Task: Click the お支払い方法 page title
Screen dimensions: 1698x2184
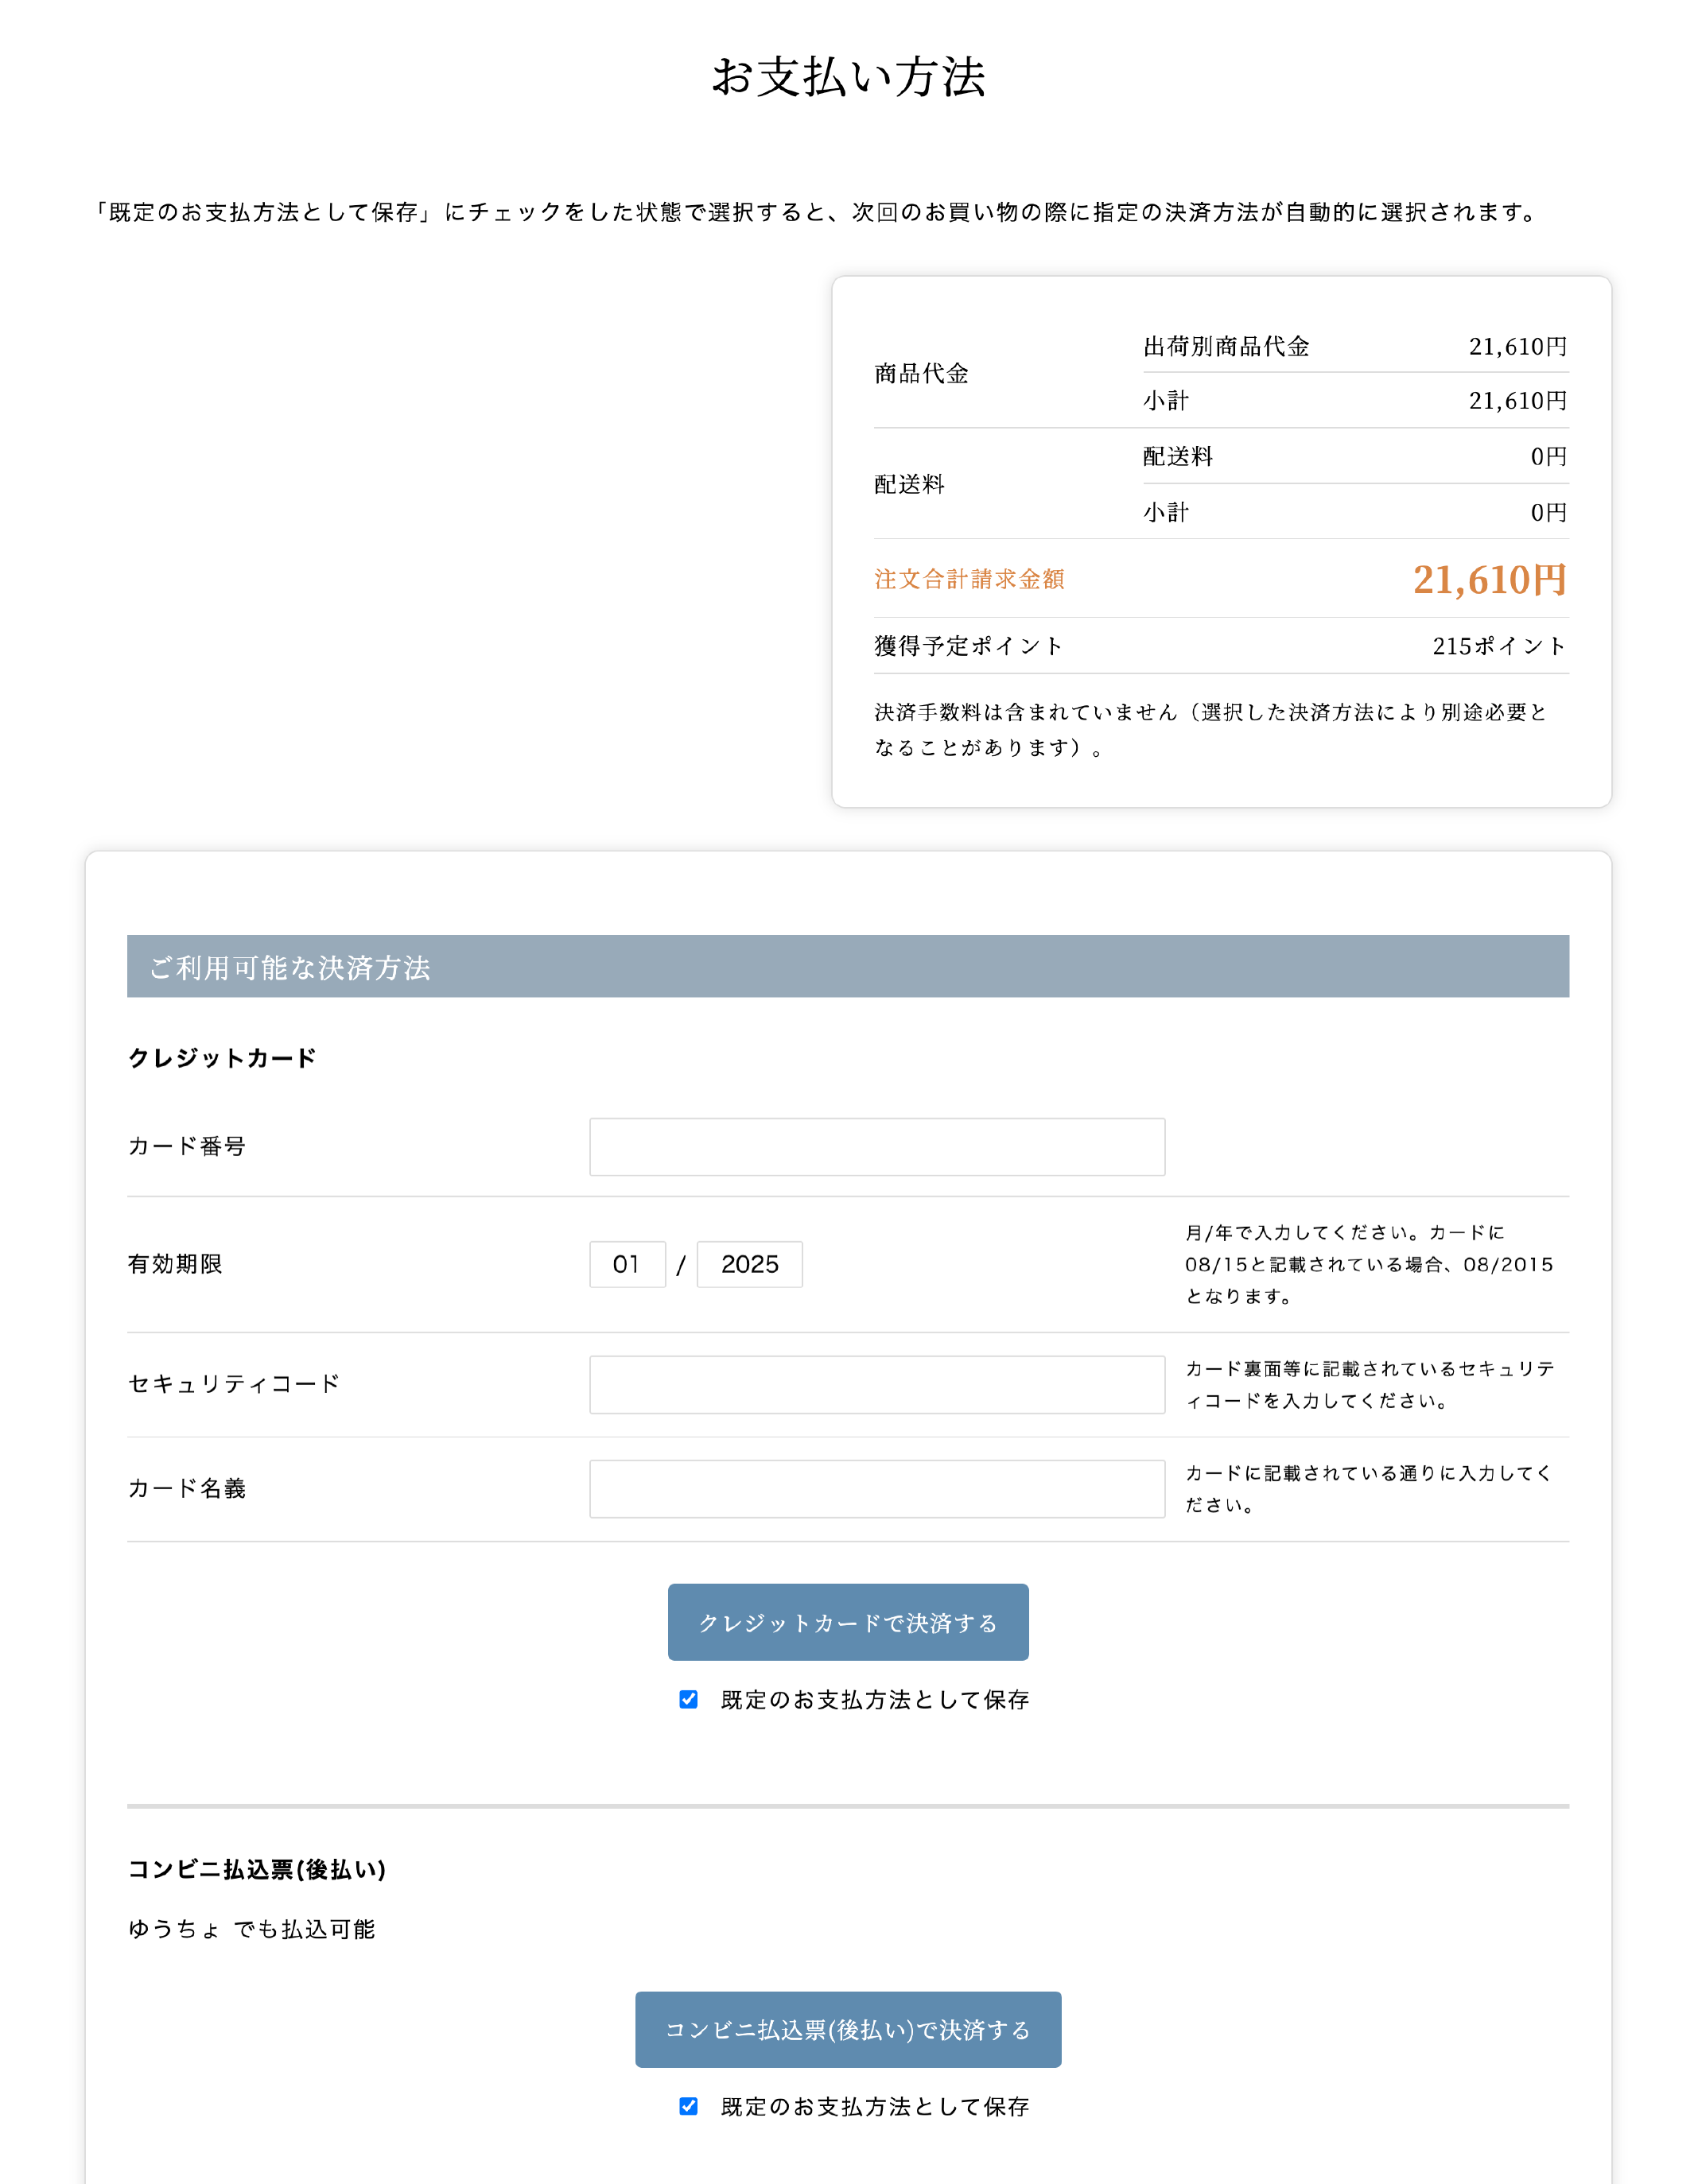Action: coord(849,77)
